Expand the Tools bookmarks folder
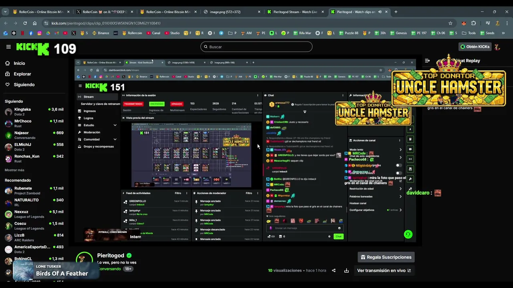This screenshot has width=513, height=288. point(469,33)
